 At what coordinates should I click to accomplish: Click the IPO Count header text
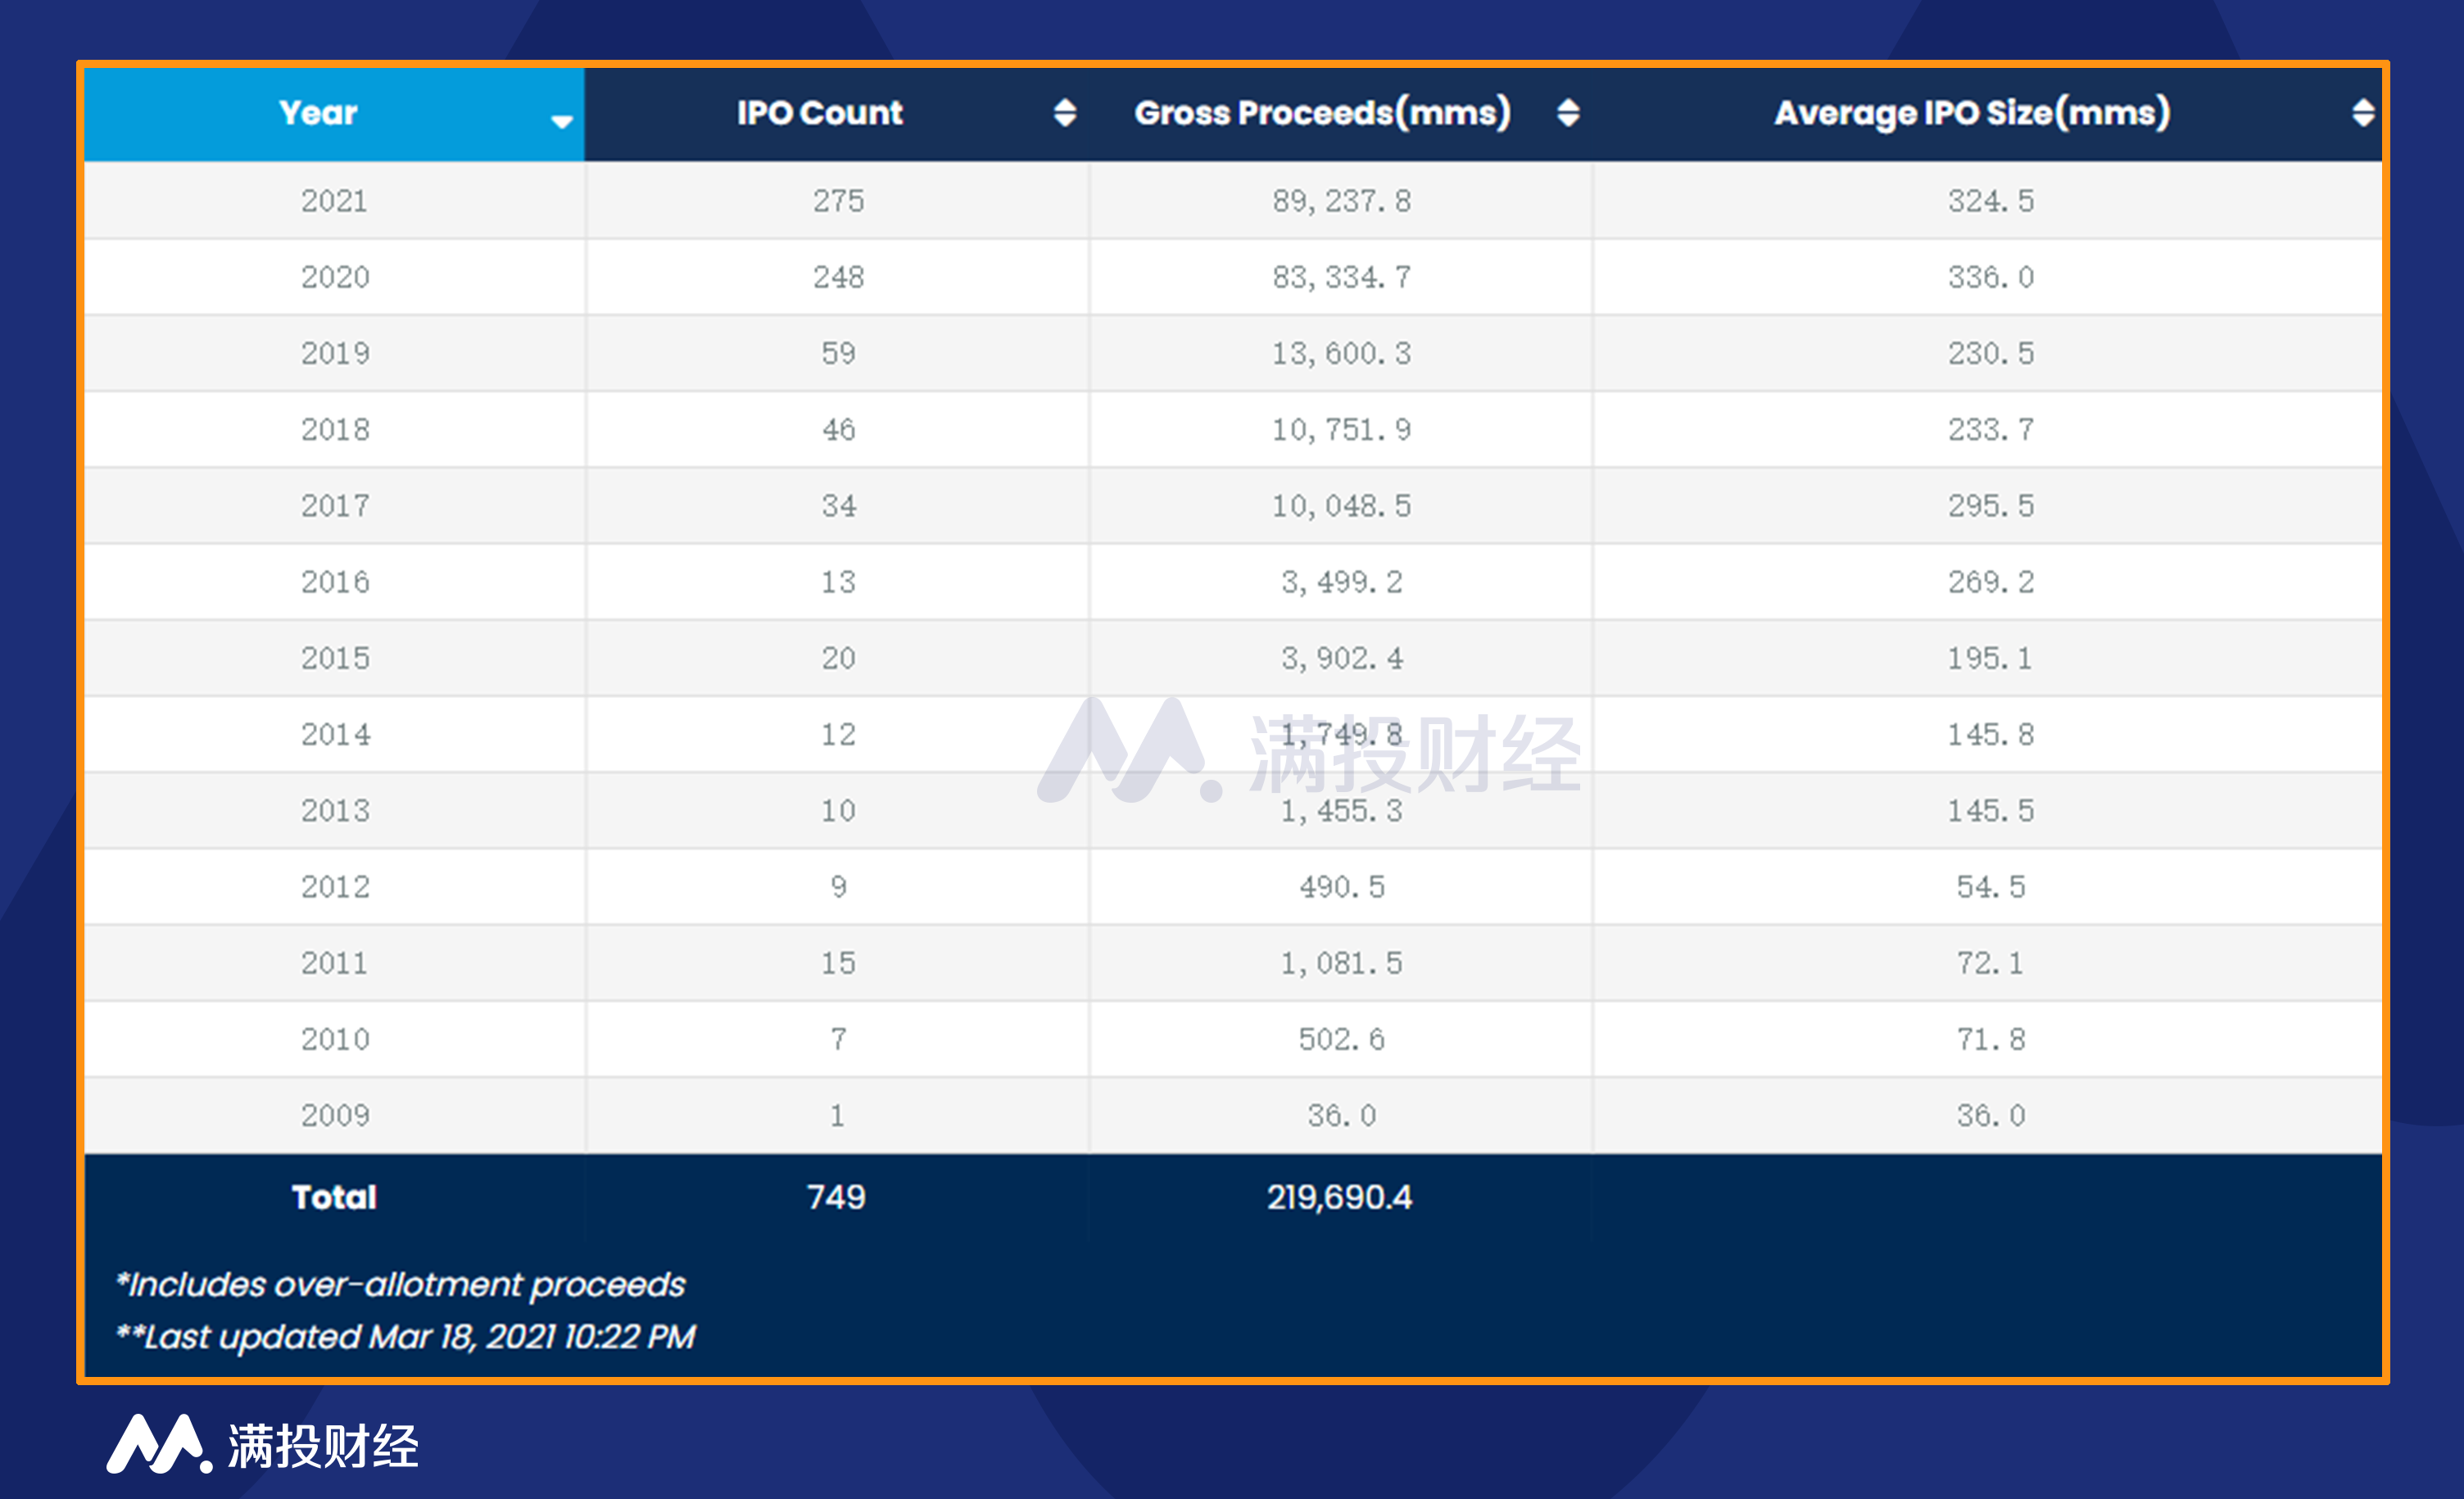click(x=819, y=113)
